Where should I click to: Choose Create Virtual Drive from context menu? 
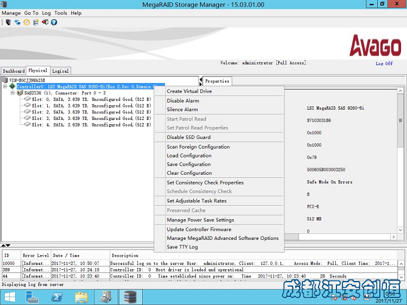click(219, 91)
